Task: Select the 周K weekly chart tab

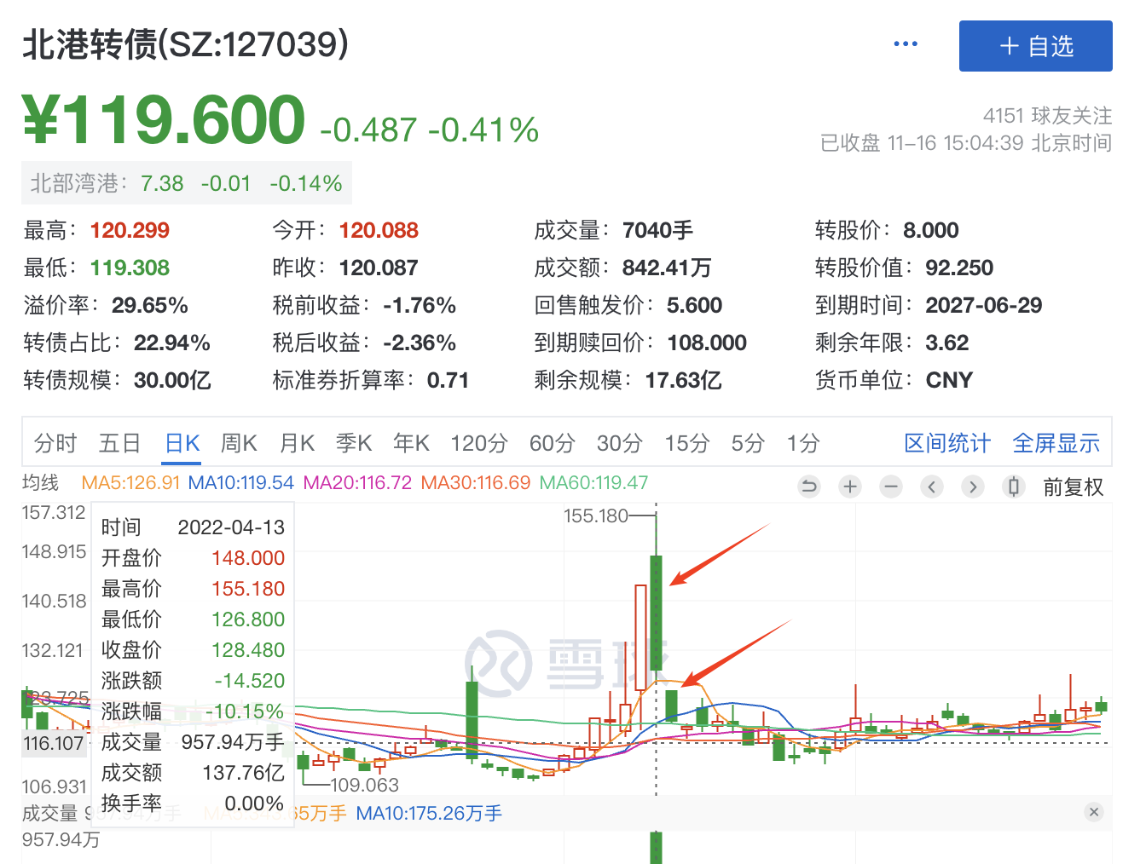Action: click(x=239, y=443)
